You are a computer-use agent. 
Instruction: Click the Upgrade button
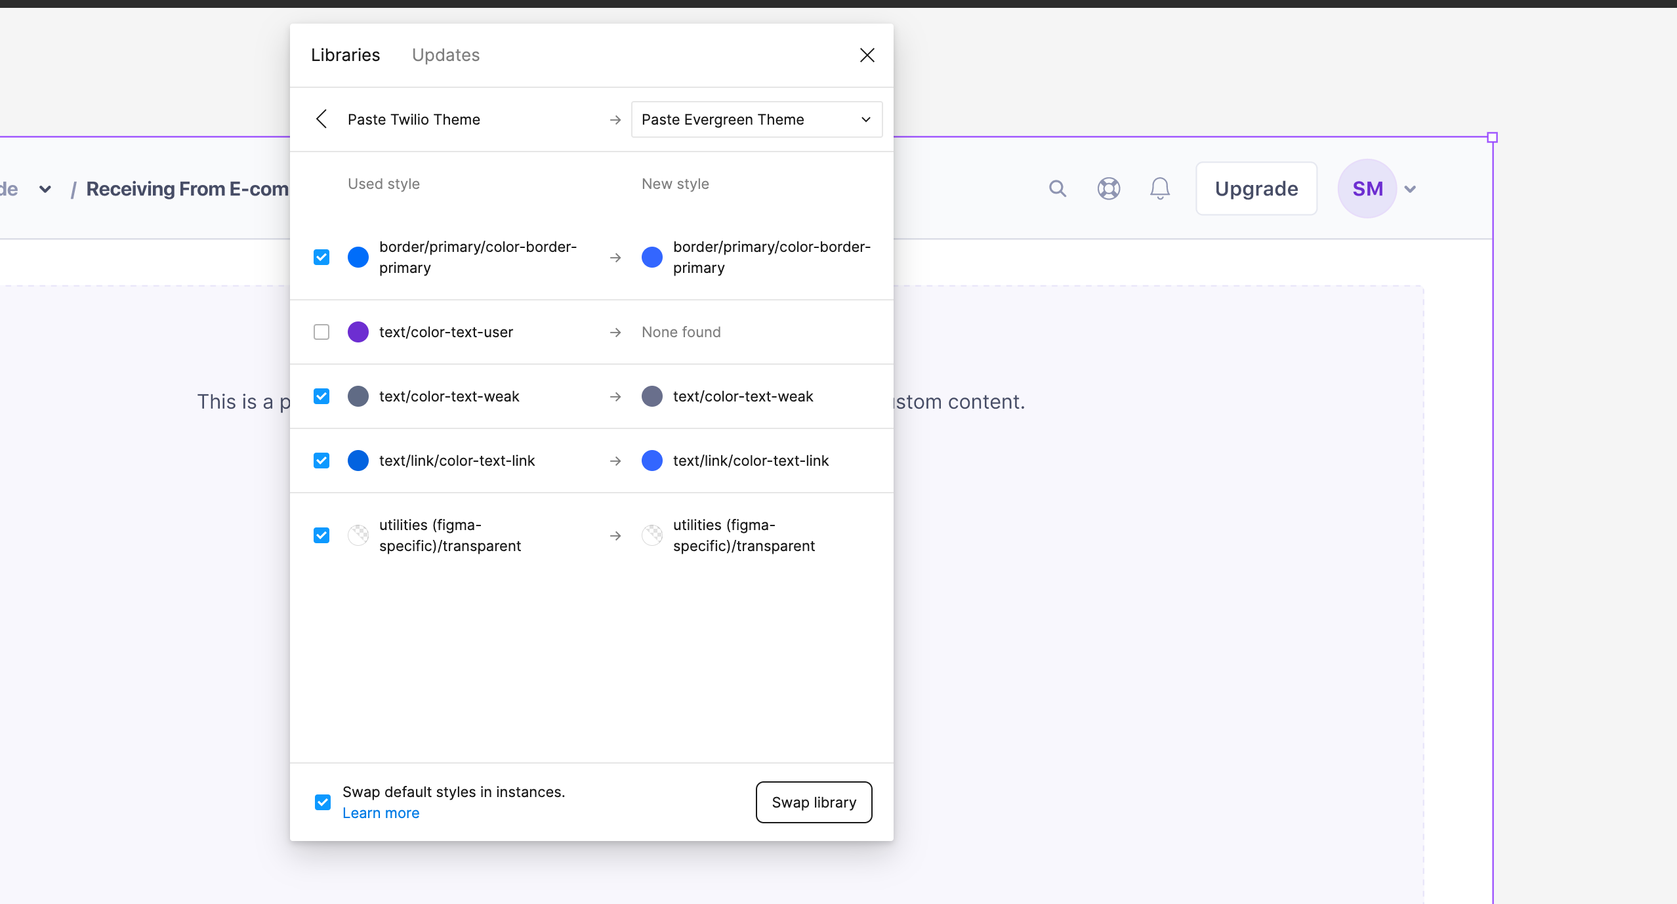(1256, 189)
